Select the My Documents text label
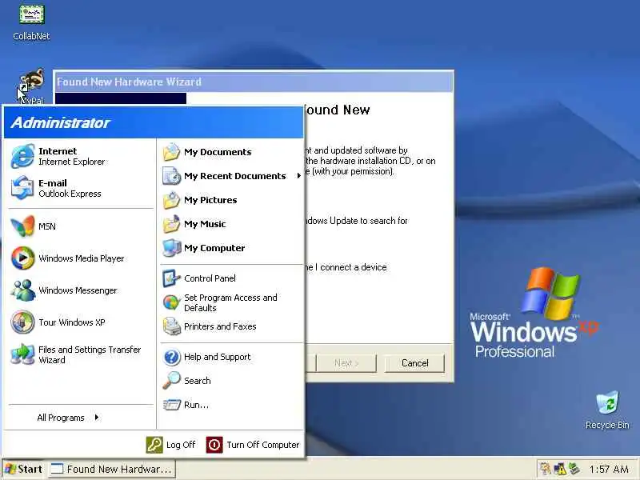The image size is (640, 480). 218,152
